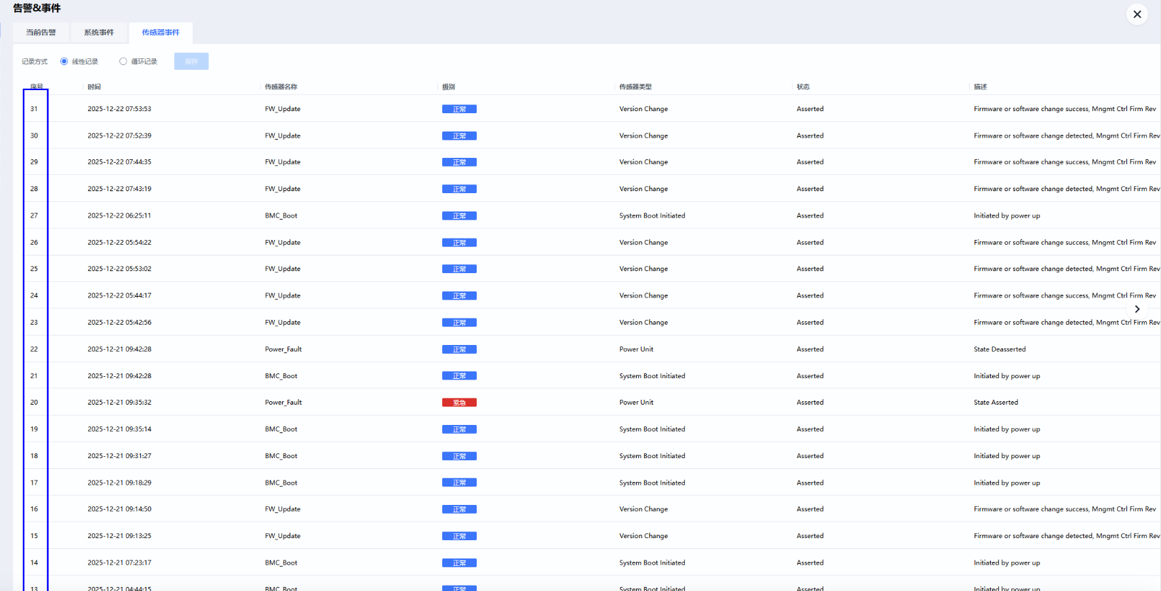Click the 级别 column header

[x=448, y=87]
